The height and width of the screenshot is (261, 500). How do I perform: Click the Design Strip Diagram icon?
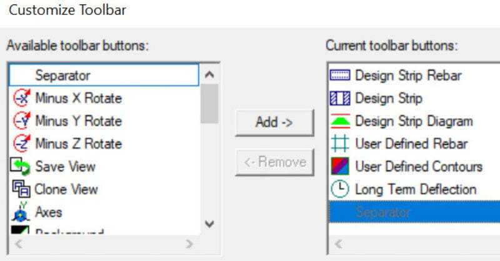(x=340, y=121)
